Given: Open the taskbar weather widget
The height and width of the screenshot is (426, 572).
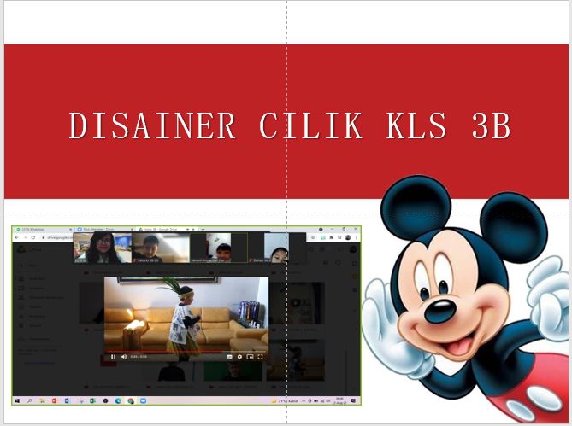Looking at the screenshot, I should [x=285, y=401].
